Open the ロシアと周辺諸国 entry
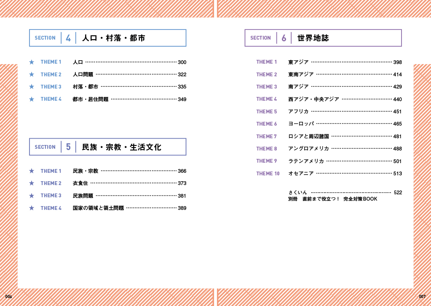Image resolution: width=431 pixels, height=306 pixels. [x=308, y=137]
